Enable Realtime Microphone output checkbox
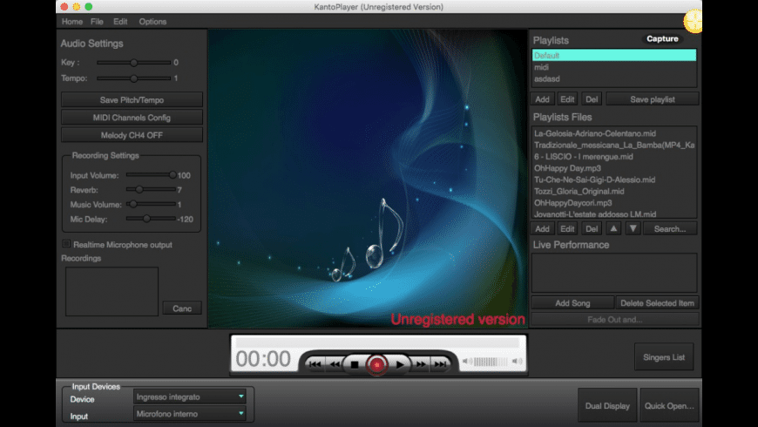This screenshot has height=427, width=758. click(66, 244)
